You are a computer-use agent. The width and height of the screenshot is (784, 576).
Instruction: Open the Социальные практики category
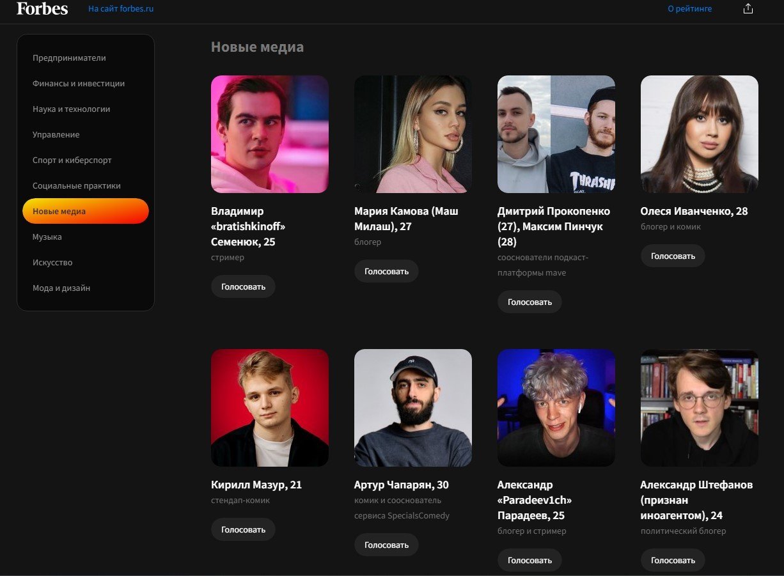pos(86,186)
